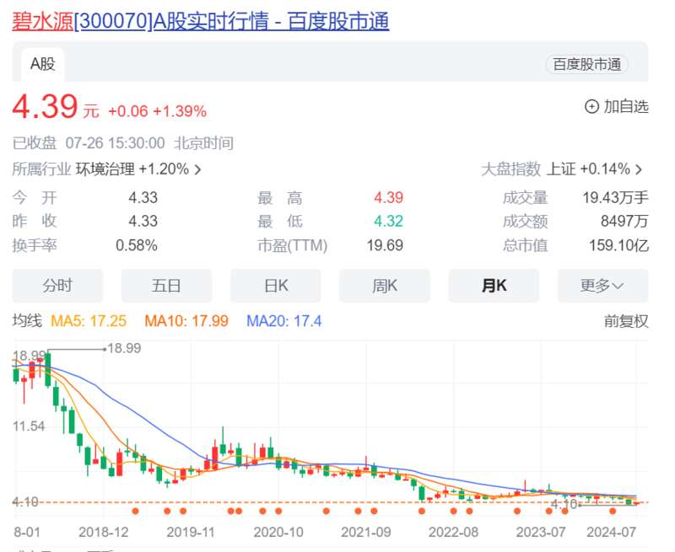Screen dimensions: 675x552
Task: Switch chart to the 分时 tab
Action: click(57, 286)
